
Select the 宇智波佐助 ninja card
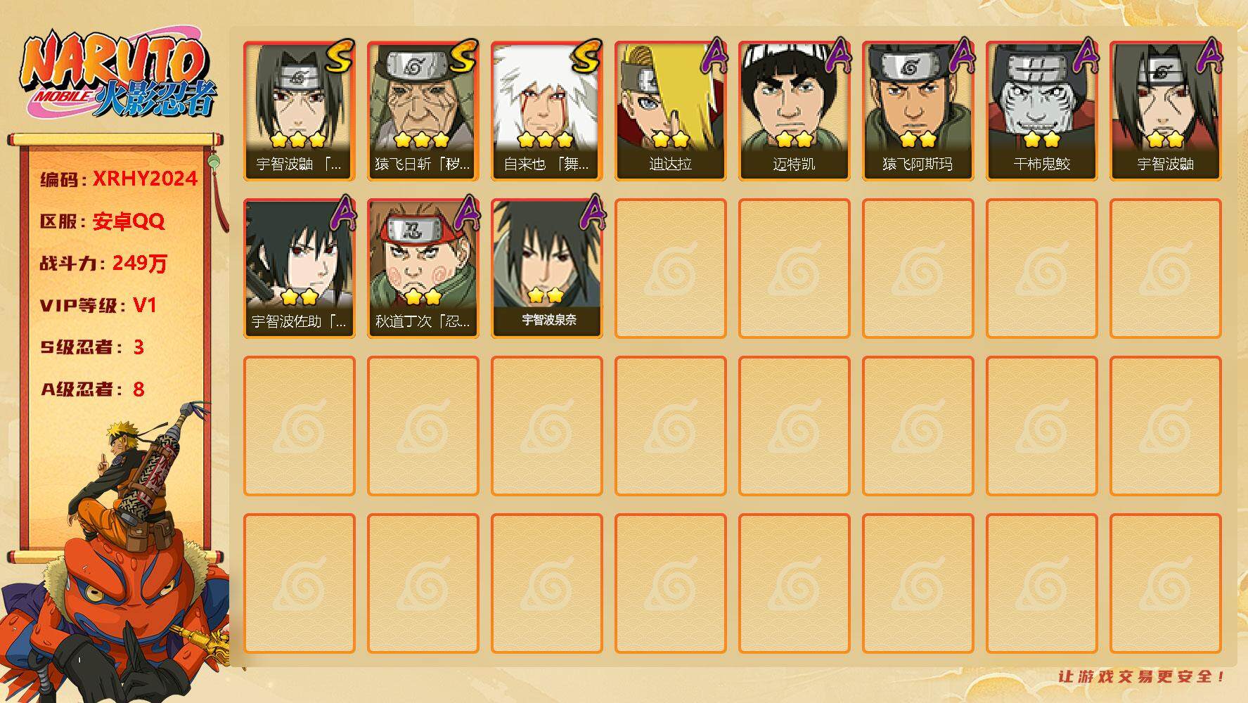coord(299,269)
